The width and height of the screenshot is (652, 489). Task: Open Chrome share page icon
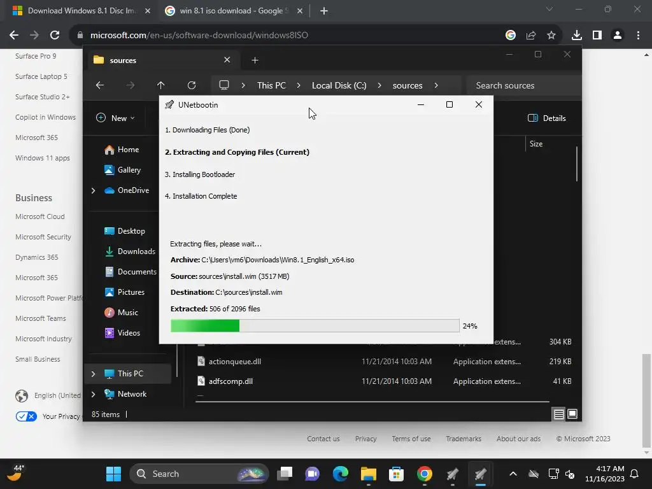click(x=531, y=36)
